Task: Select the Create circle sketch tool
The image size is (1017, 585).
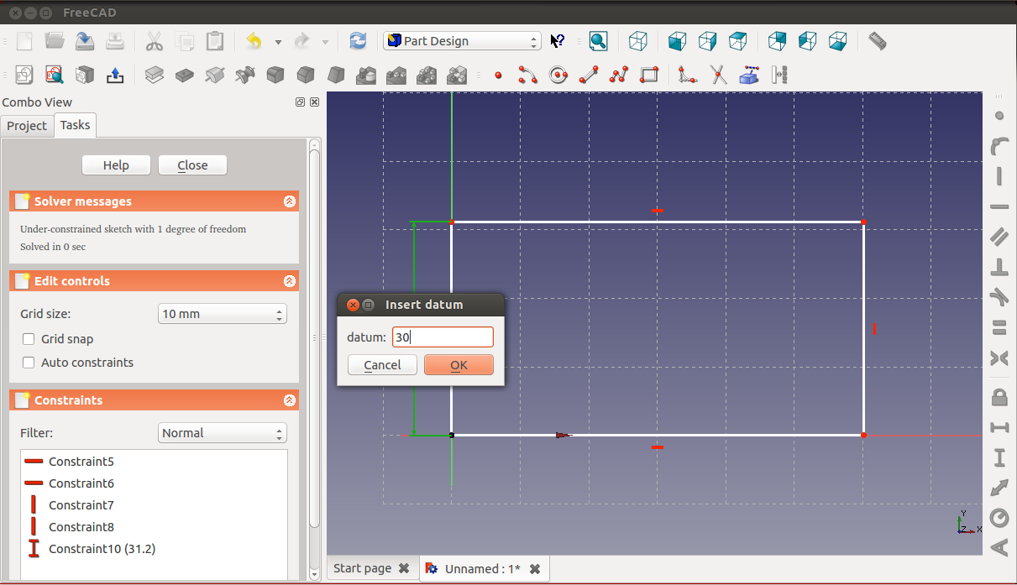Action: tap(558, 76)
